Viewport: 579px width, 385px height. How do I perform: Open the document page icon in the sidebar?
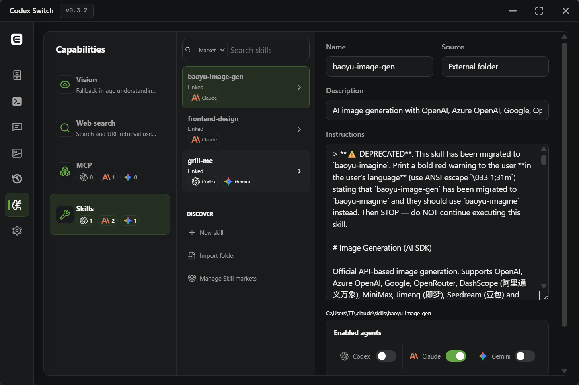(17, 75)
